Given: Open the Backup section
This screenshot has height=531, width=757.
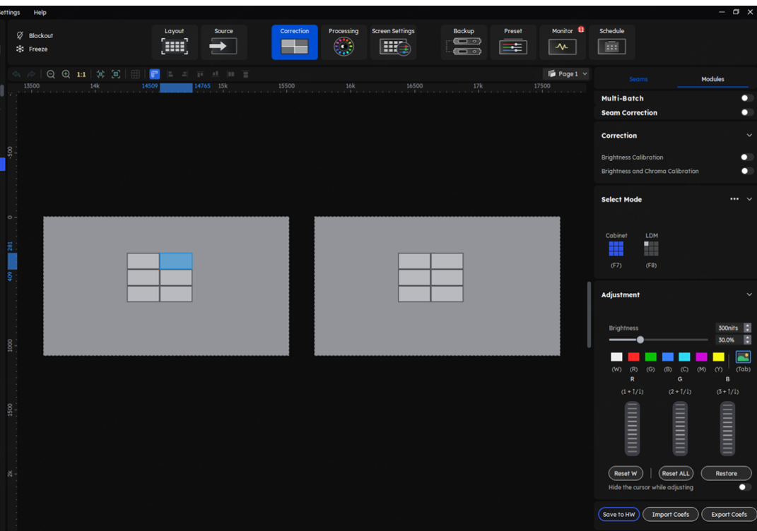Looking at the screenshot, I should point(464,42).
